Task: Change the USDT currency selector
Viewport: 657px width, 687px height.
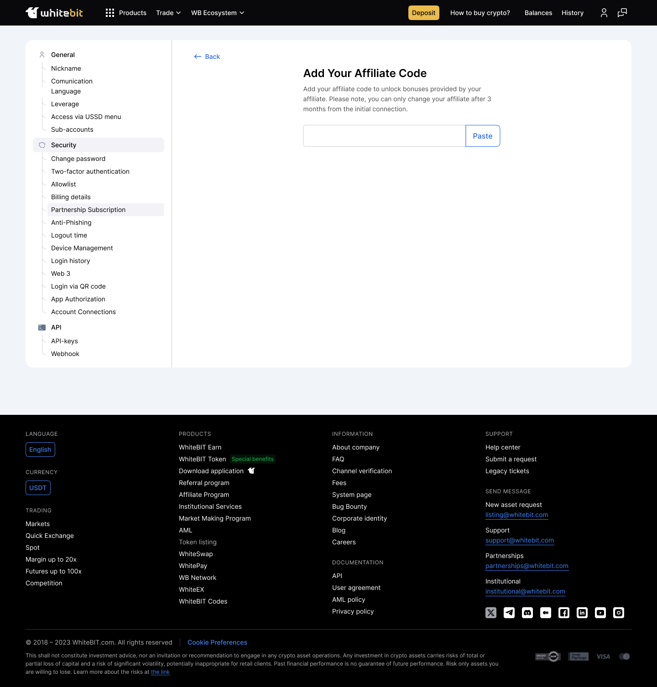Action: [38, 488]
